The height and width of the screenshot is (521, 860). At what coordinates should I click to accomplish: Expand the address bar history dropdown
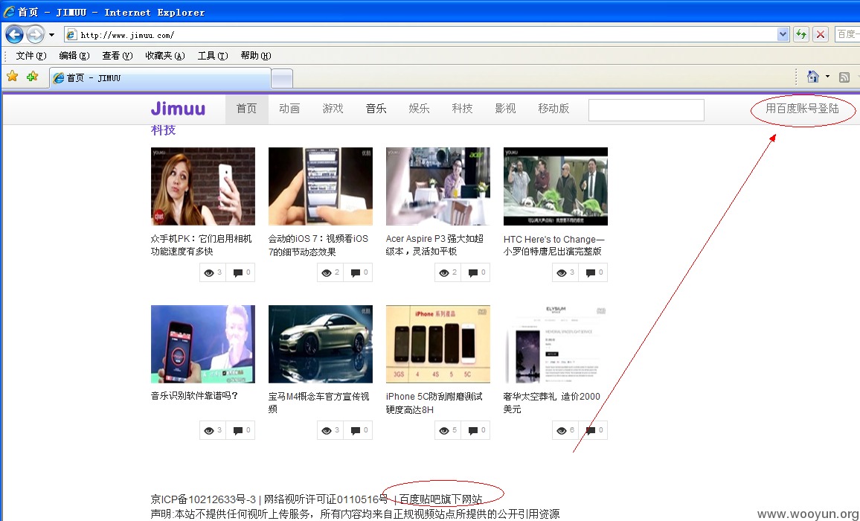click(x=783, y=34)
